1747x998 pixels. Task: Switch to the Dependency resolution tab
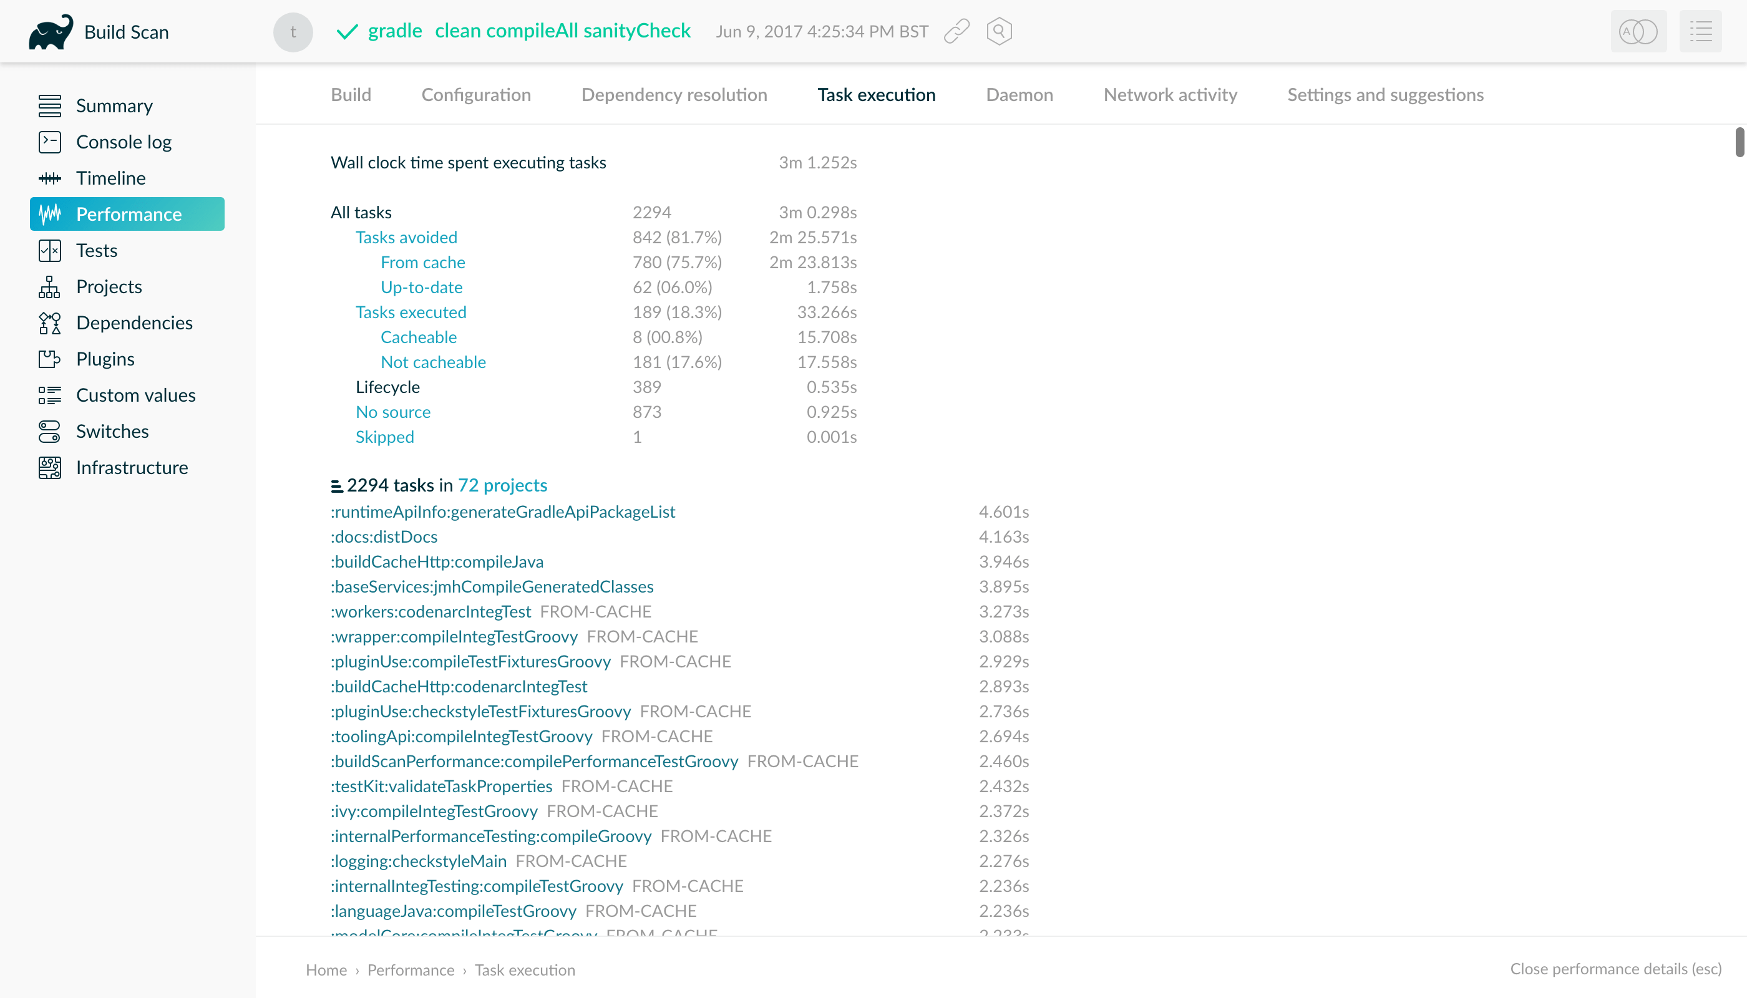tap(673, 95)
